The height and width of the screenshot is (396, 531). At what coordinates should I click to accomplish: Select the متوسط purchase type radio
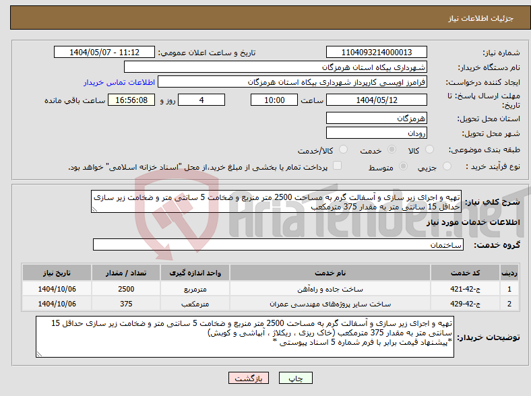coord(404,166)
